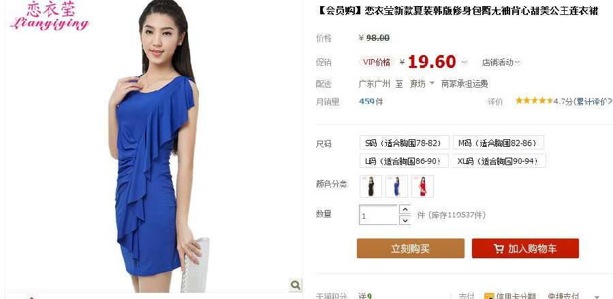Open the 廊坊 delivery destination dropdown
The image size is (613, 299).
click(422, 84)
